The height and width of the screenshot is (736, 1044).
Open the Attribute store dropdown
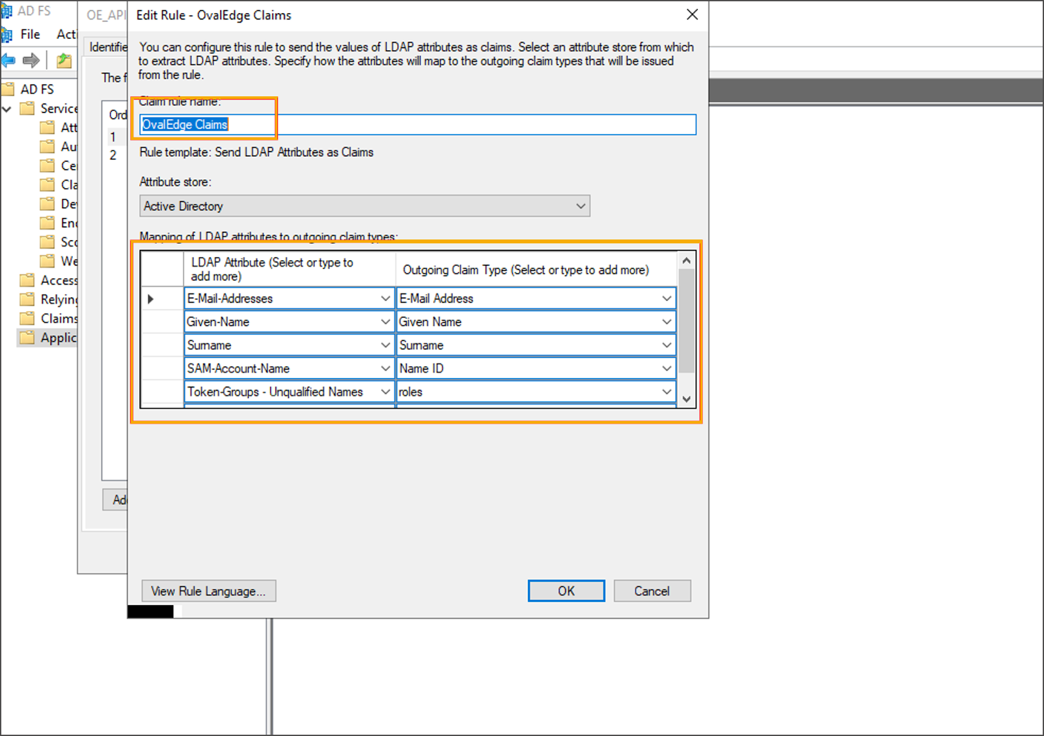click(580, 206)
